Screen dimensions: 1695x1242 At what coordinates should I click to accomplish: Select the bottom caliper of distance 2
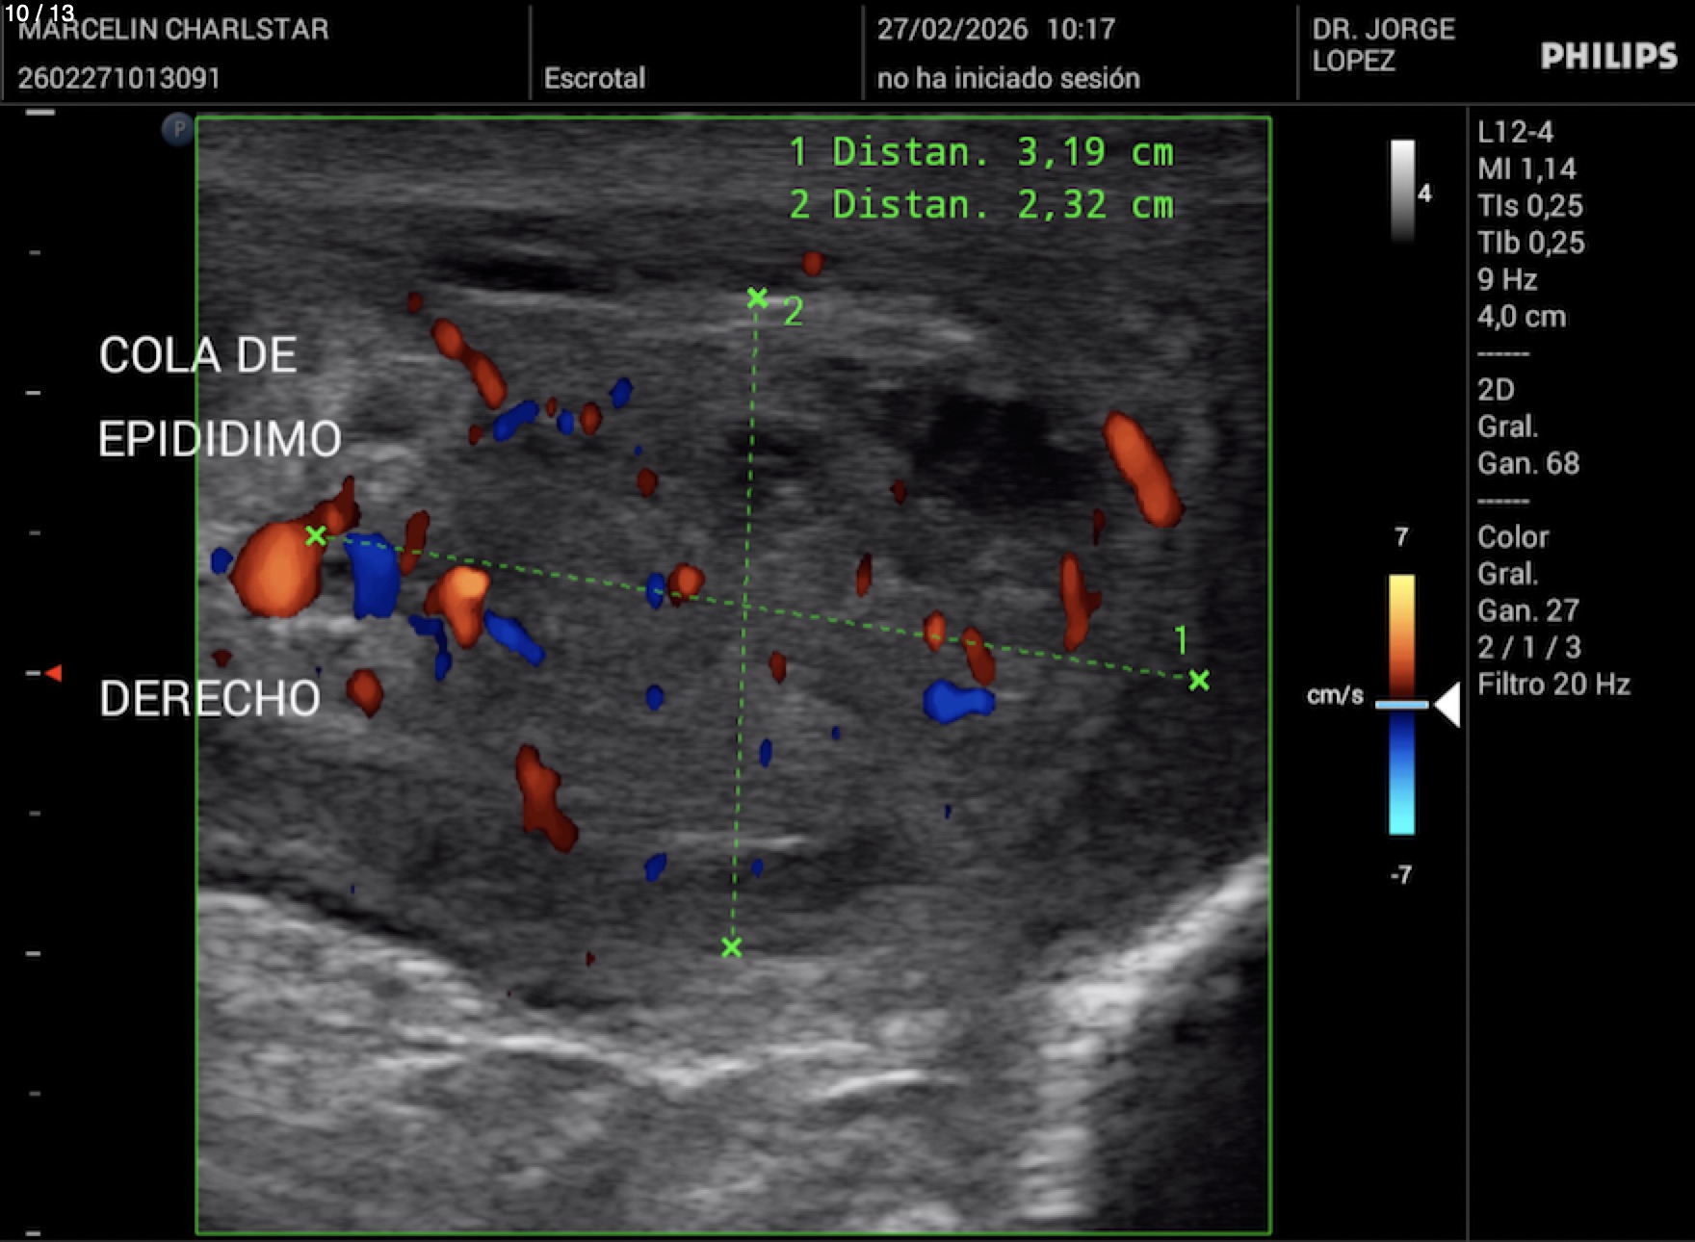[731, 947]
